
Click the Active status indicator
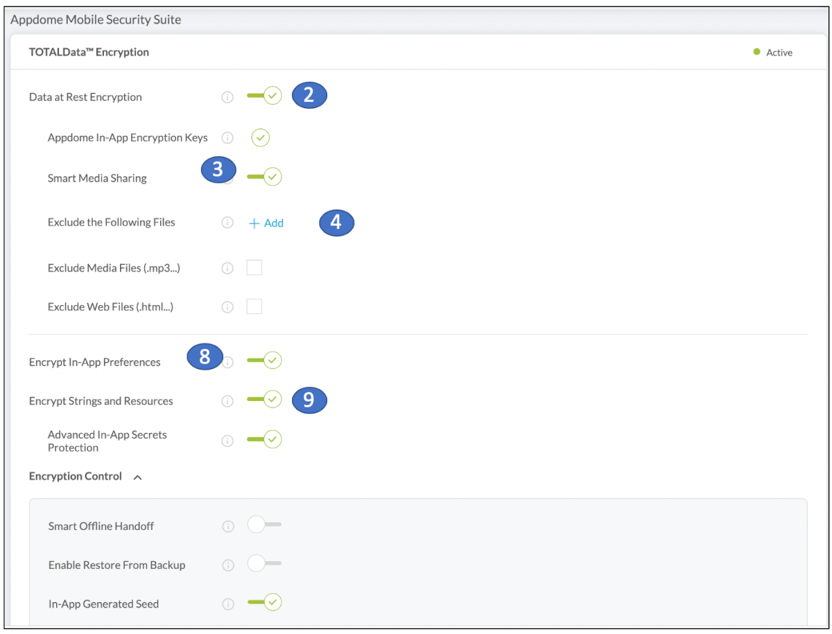[x=773, y=53]
